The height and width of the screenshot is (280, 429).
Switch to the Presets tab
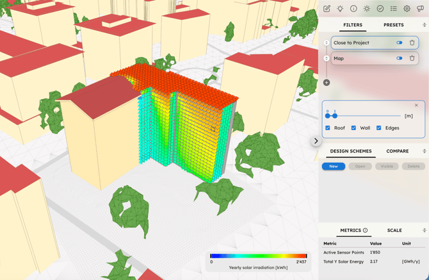click(x=393, y=25)
